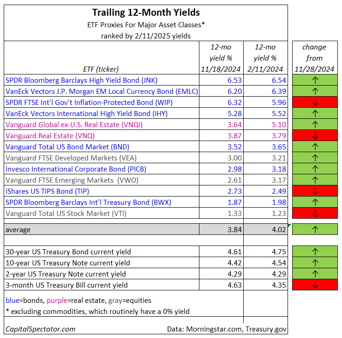342x338 pixels.
Task: Click the 5.96 yield value for WIP
Action: click(x=278, y=103)
